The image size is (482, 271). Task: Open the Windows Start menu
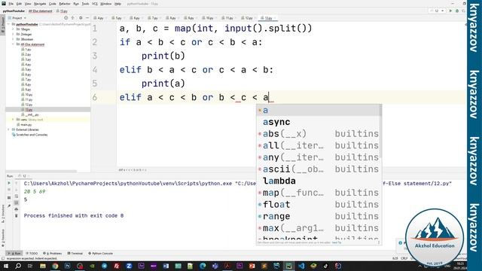[x=6, y=266]
